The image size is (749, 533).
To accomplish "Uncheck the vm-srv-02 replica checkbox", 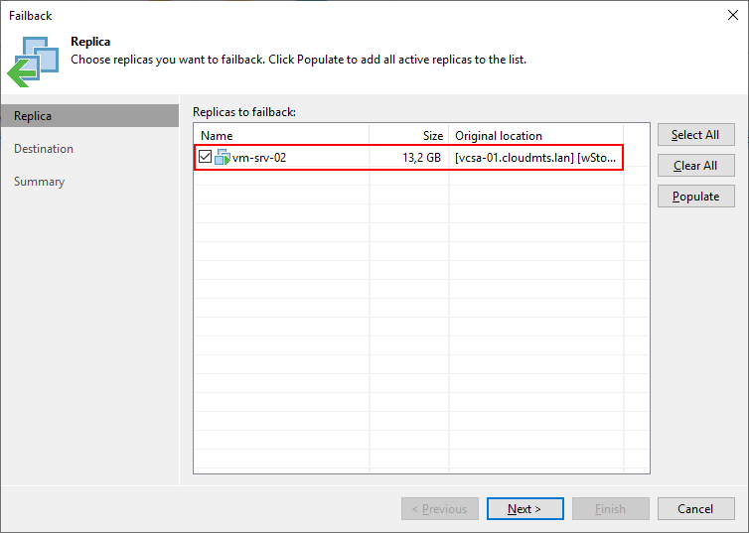I will [x=206, y=157].
